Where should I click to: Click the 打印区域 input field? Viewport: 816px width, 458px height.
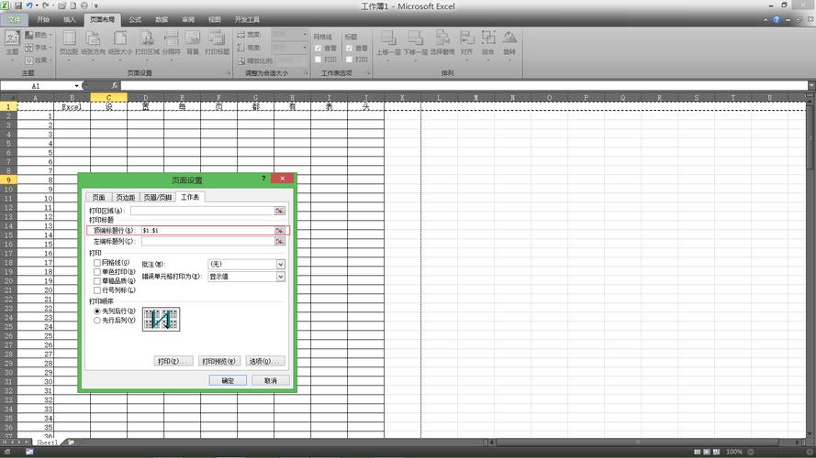[x=203, y=211]
